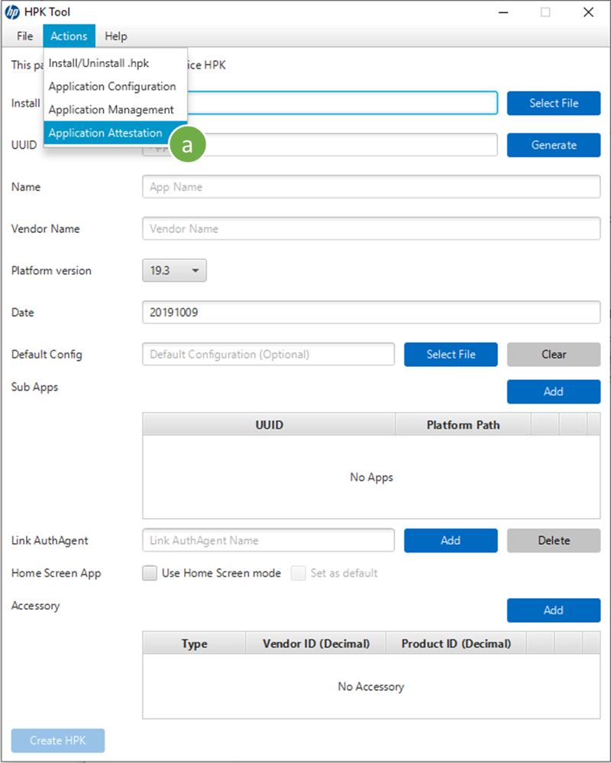Click the Create HPK button
Screen dimensions: 611x763
click(x=58, y=741)
